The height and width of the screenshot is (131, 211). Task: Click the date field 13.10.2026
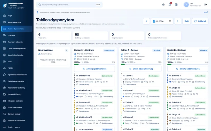(162, 21)
